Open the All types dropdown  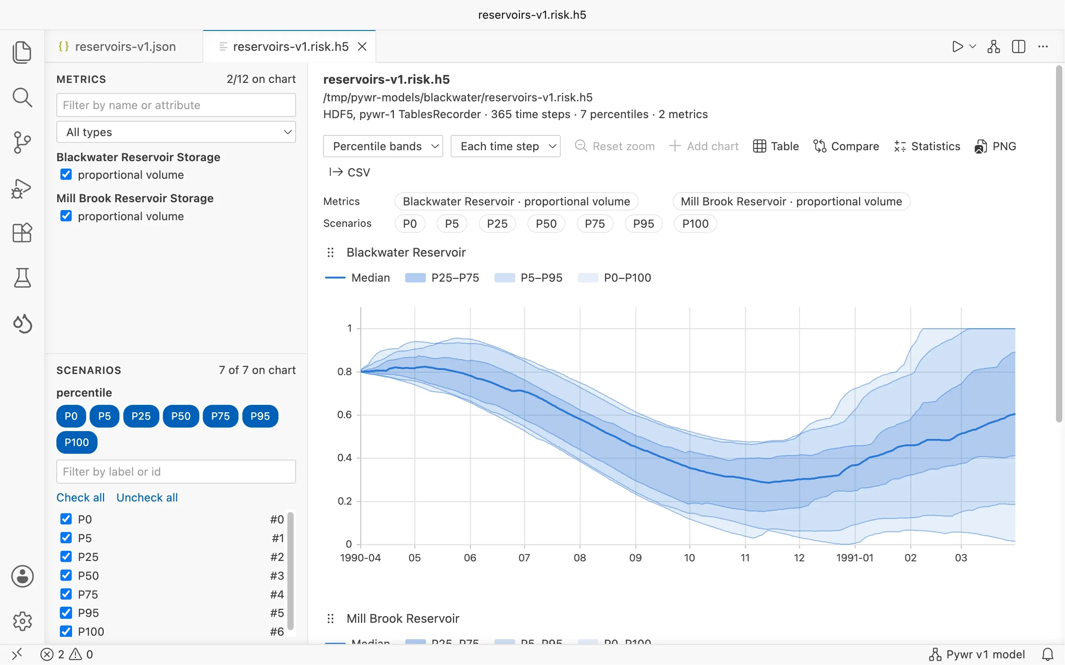pyautogui.click(x=176, y=132)
